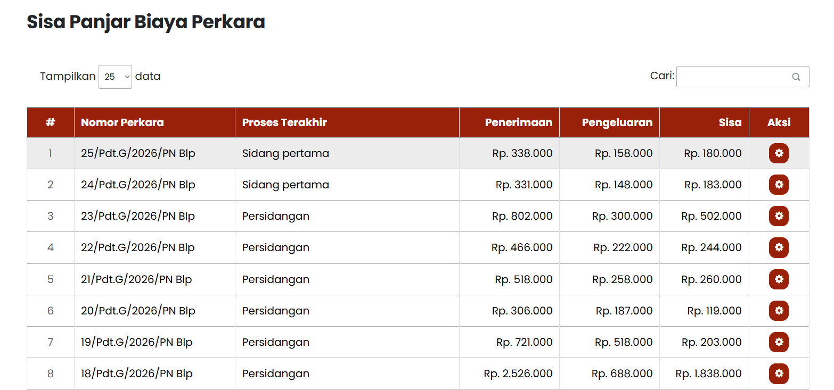Focus the Cari search field
The height and width of the screenshot is (390, 834).
coord(742,77)
